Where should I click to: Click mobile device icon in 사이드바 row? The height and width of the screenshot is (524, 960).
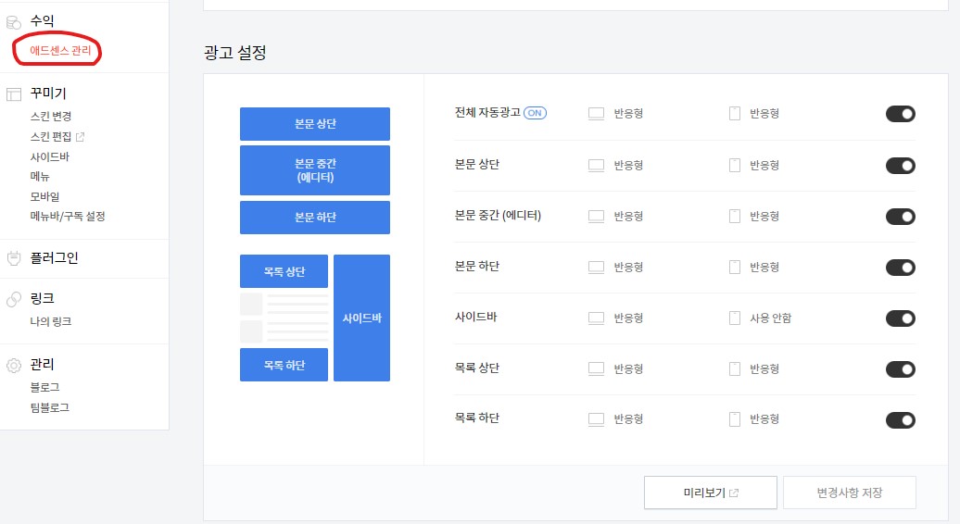click(735, 318)
